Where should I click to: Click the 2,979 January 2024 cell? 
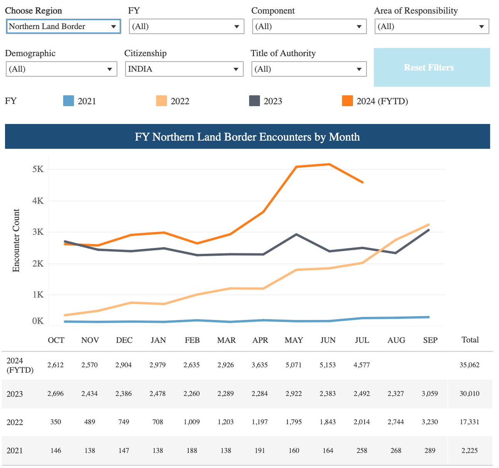(158, 365)
